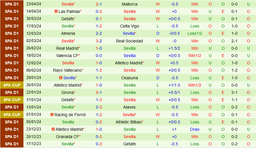
Task: Open the Celta Vigo team link
Action: (129, 26)
